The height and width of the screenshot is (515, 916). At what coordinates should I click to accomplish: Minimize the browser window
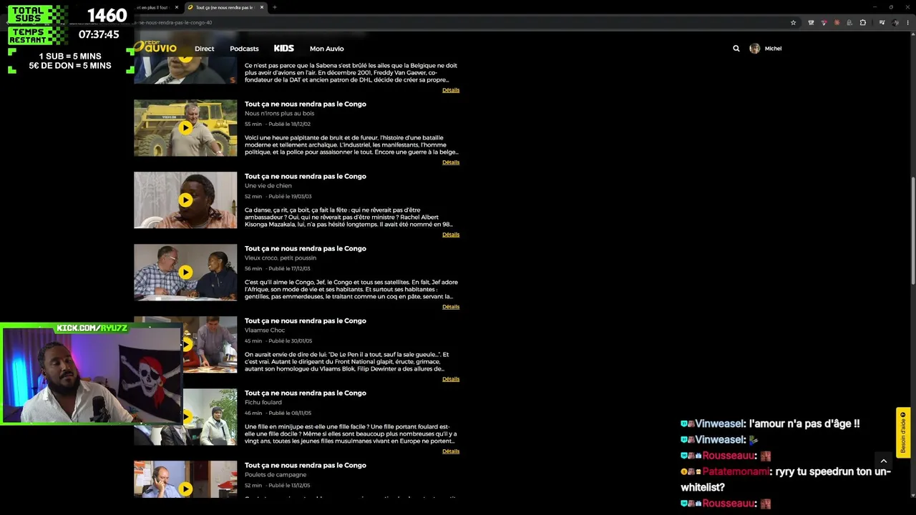tap(874, 7)
